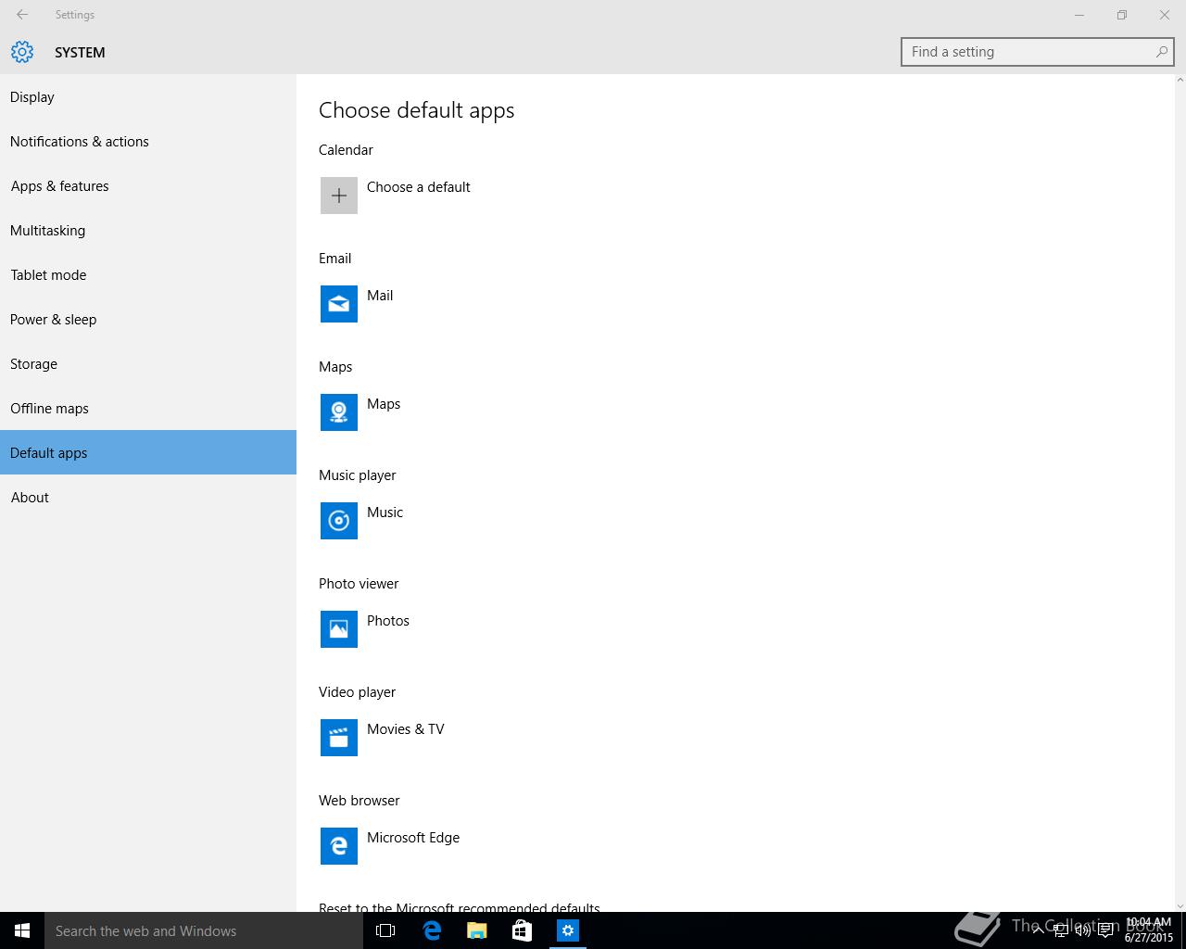Screen dimensions: 1186x949
Task: Click the network icon in system tray
Action: (1060, 931)
